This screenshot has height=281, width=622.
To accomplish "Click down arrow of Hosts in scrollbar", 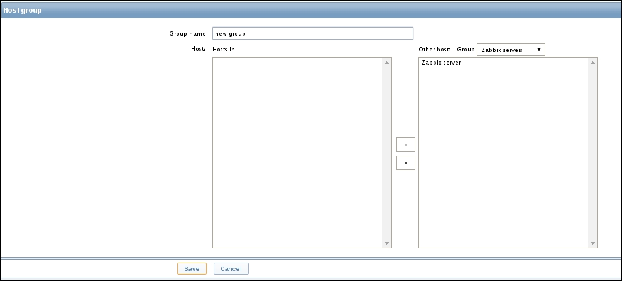I will [387, 243].
